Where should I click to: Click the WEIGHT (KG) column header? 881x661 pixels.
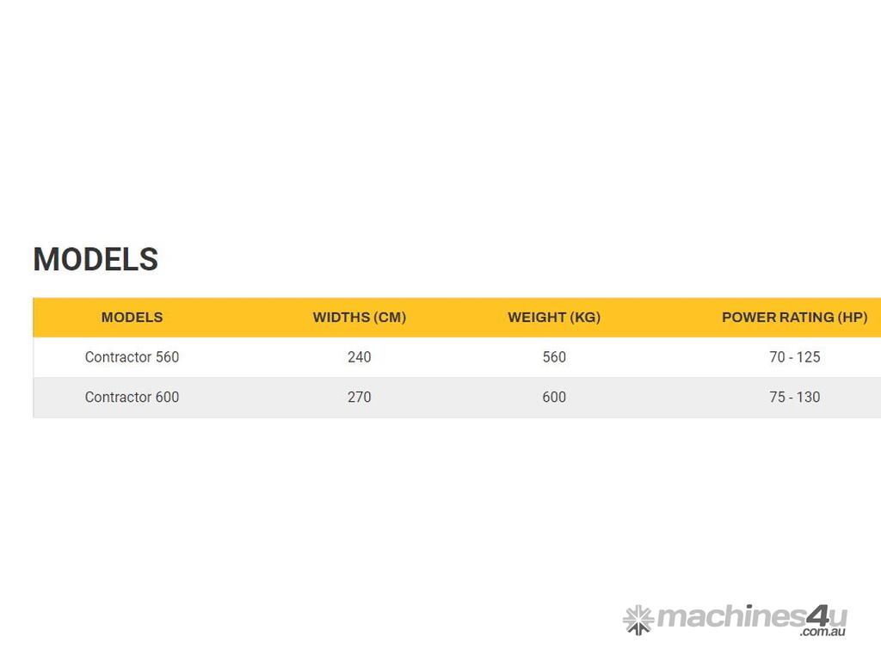tap(554, 318)
